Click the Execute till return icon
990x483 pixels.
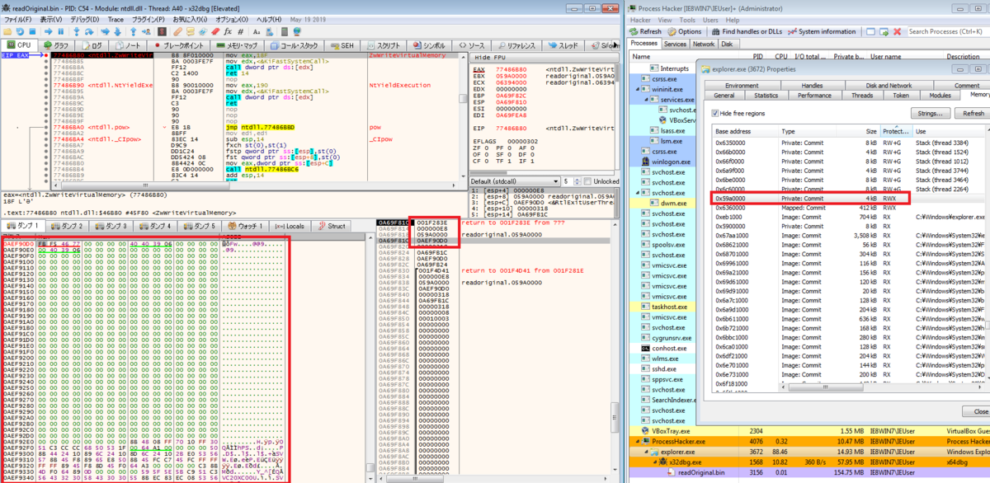(x=133, y=31)
